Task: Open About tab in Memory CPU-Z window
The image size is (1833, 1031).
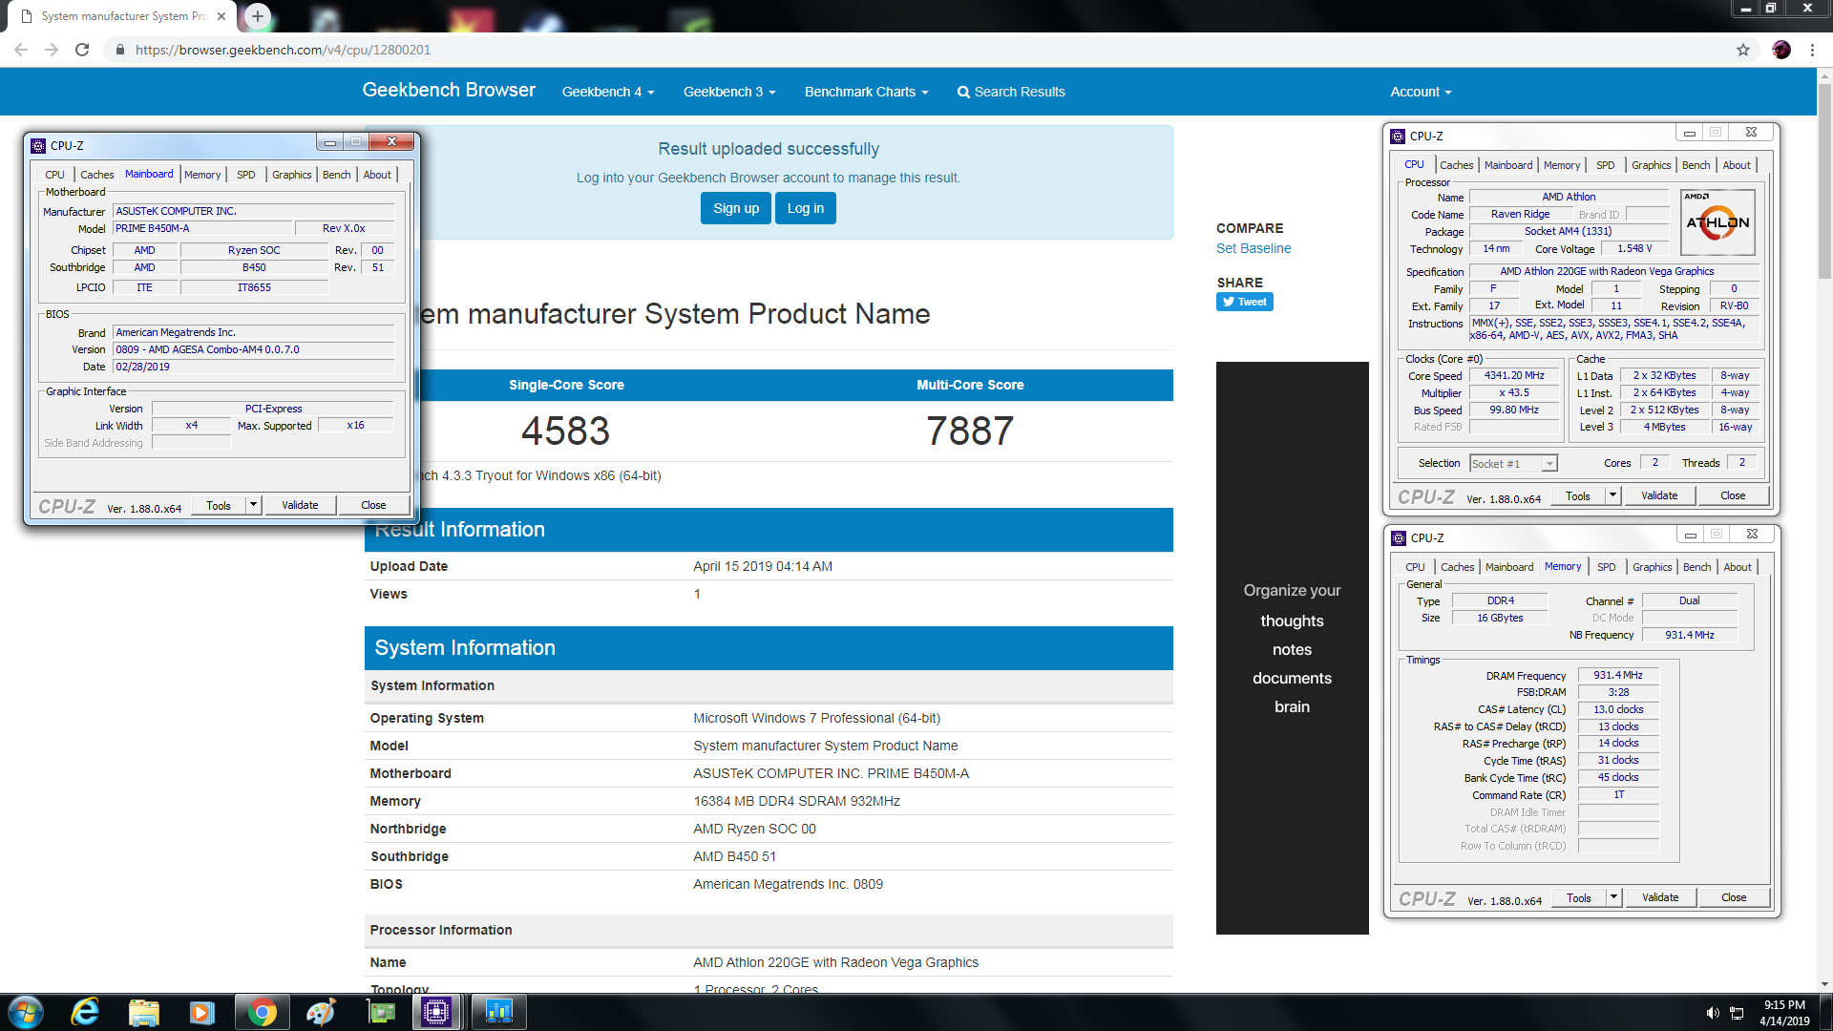Action: pos(1738,567)
